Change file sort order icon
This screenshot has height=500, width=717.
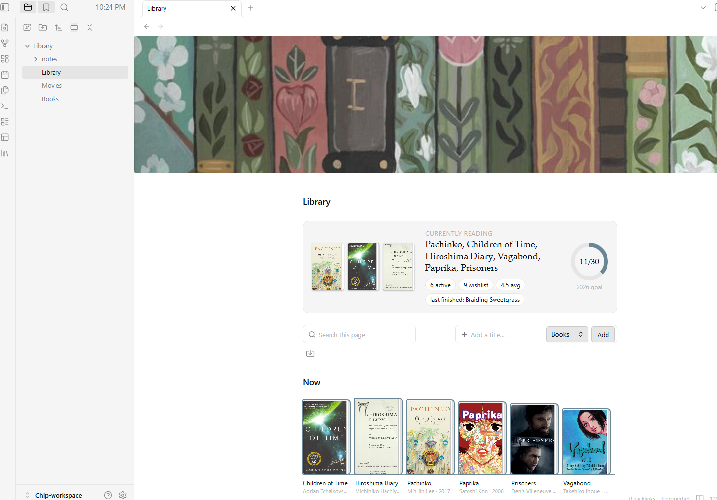coord(58,27)
